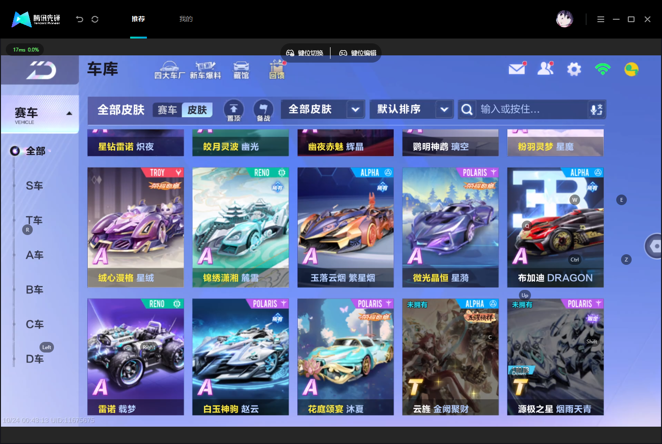The width and height of the screenshot is (662, 444).
Task: Click the search input field
Action: tap(532, 109)
